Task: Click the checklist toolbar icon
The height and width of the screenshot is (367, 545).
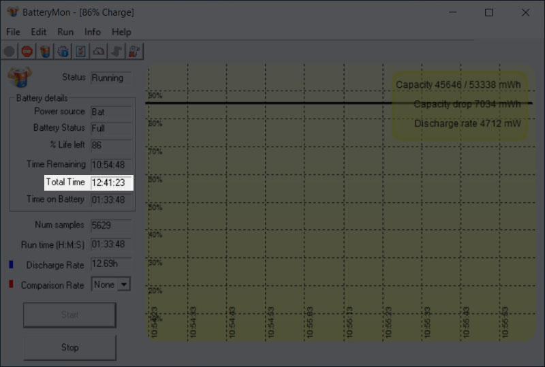Action: point(80,52)
